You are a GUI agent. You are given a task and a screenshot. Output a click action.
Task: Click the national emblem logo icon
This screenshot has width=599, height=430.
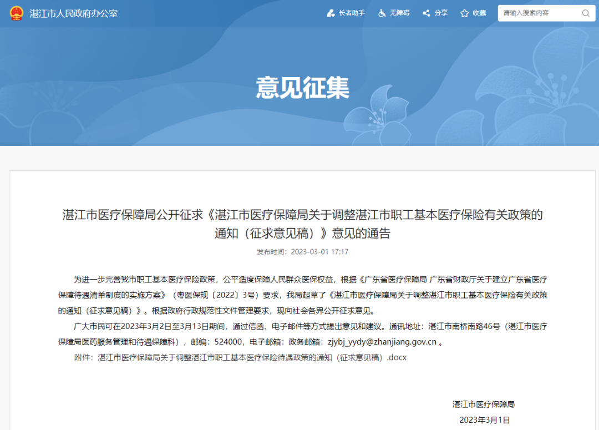coord(17,13)
